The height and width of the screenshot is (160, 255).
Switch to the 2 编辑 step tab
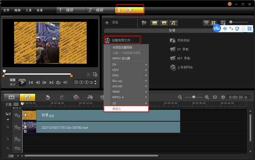100,10
